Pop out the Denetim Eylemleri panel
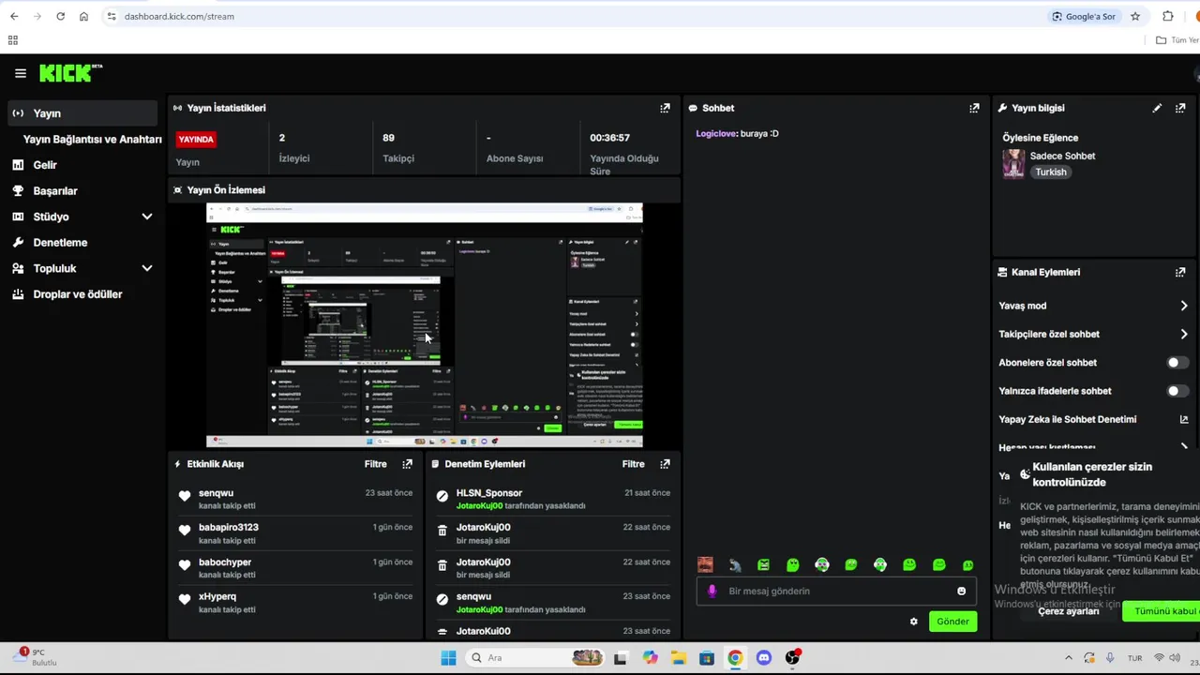This screenshot has width=1200, height=675. [x=665, y=464]
